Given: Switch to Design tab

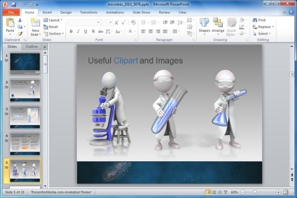Looking at the screenshot, I should click(66, 12).
